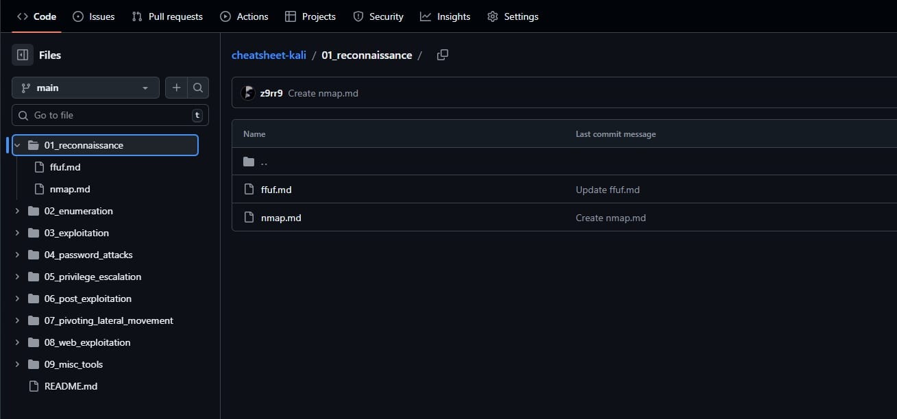This screenshot has height=419, width=897.
Task: Switch to the Actions tab
Action: click(x=245, y=16)
